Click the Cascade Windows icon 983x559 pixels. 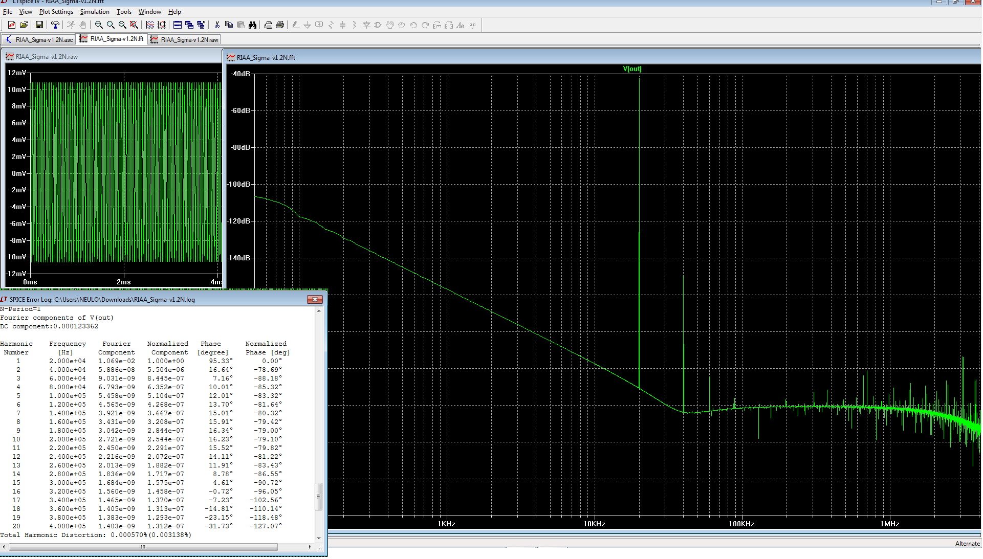click(x=189, y=25)
